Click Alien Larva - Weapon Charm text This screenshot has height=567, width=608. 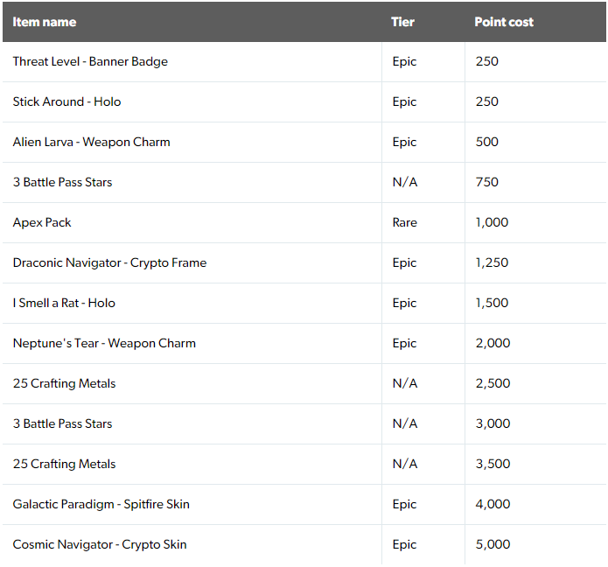(92, 142)
